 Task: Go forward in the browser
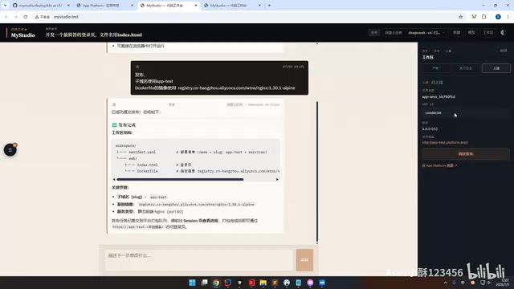tap(16, 17)
